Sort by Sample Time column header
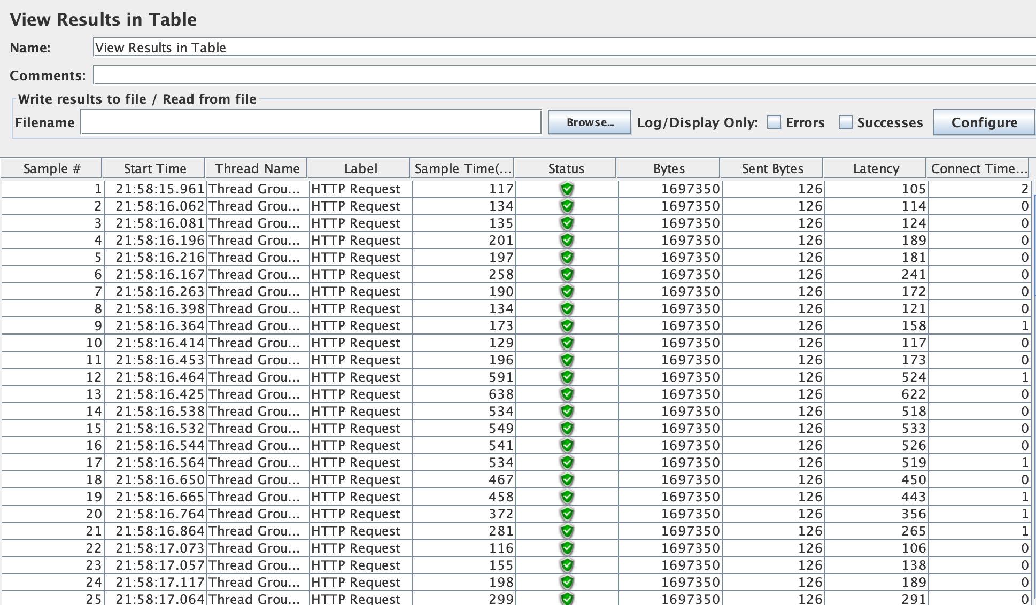This screenshot has width=1036, height=605. point(462,169)
